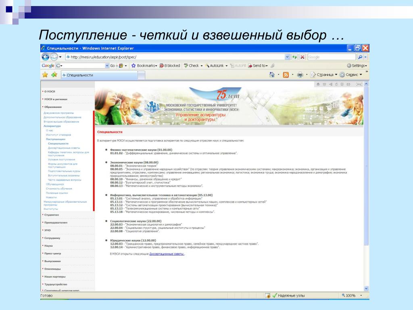Open Пресс-центр sidebar section

[53, 253]
